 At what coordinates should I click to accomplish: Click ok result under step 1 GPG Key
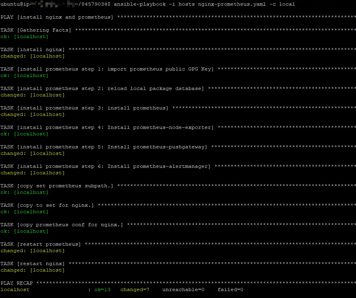[25, 75]
